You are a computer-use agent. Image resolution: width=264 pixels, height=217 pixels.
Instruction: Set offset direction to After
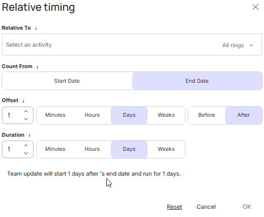(x=244, y=115)
